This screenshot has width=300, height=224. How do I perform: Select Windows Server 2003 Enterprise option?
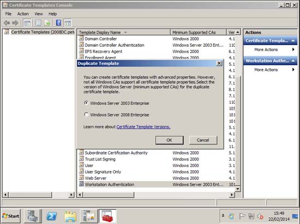tap(117, 103)
